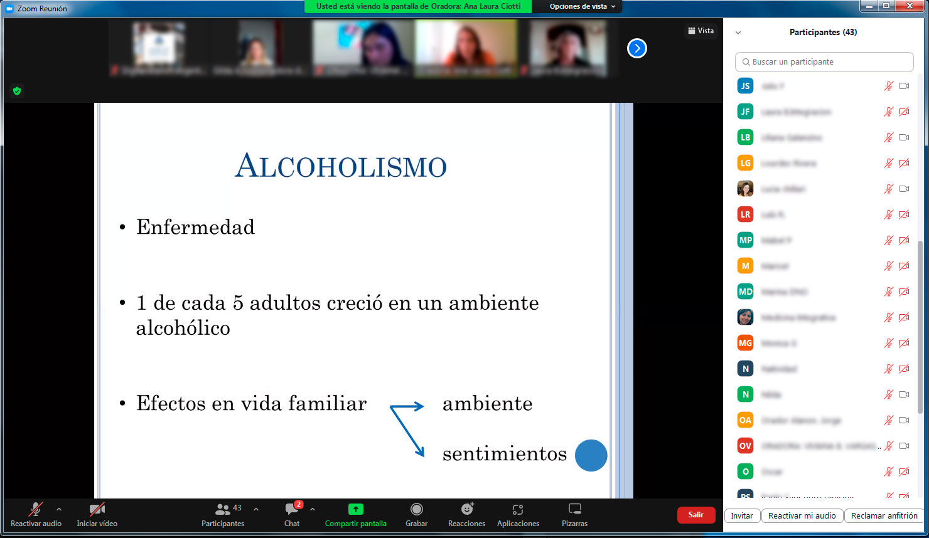The width and height of the screenshot is (929, 538).
Task: Click the Buscar un participante search field
Action: tap(824, 62)
